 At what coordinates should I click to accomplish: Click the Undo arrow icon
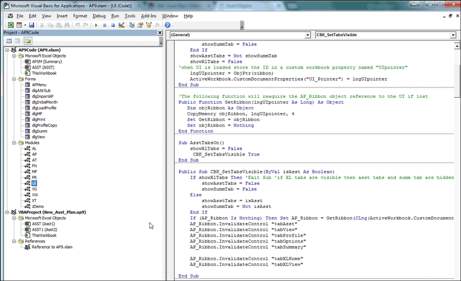[x=77, y=25]
